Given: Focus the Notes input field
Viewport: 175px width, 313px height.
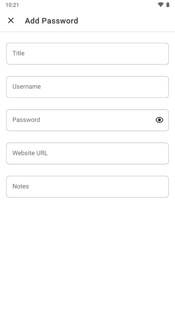Looking at the screenshot, I should (87, 187).
